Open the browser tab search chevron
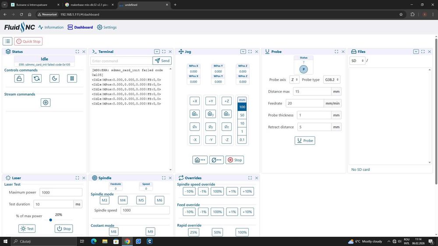The width and height of the screenshot is (438, 246). [x=4, y=5]
